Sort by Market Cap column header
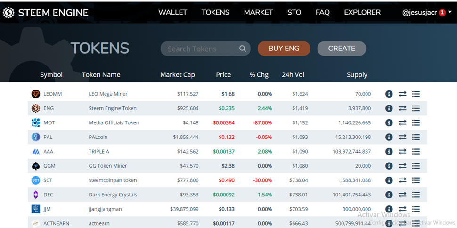Screen dimensions: 457x228 click(178, 75)
